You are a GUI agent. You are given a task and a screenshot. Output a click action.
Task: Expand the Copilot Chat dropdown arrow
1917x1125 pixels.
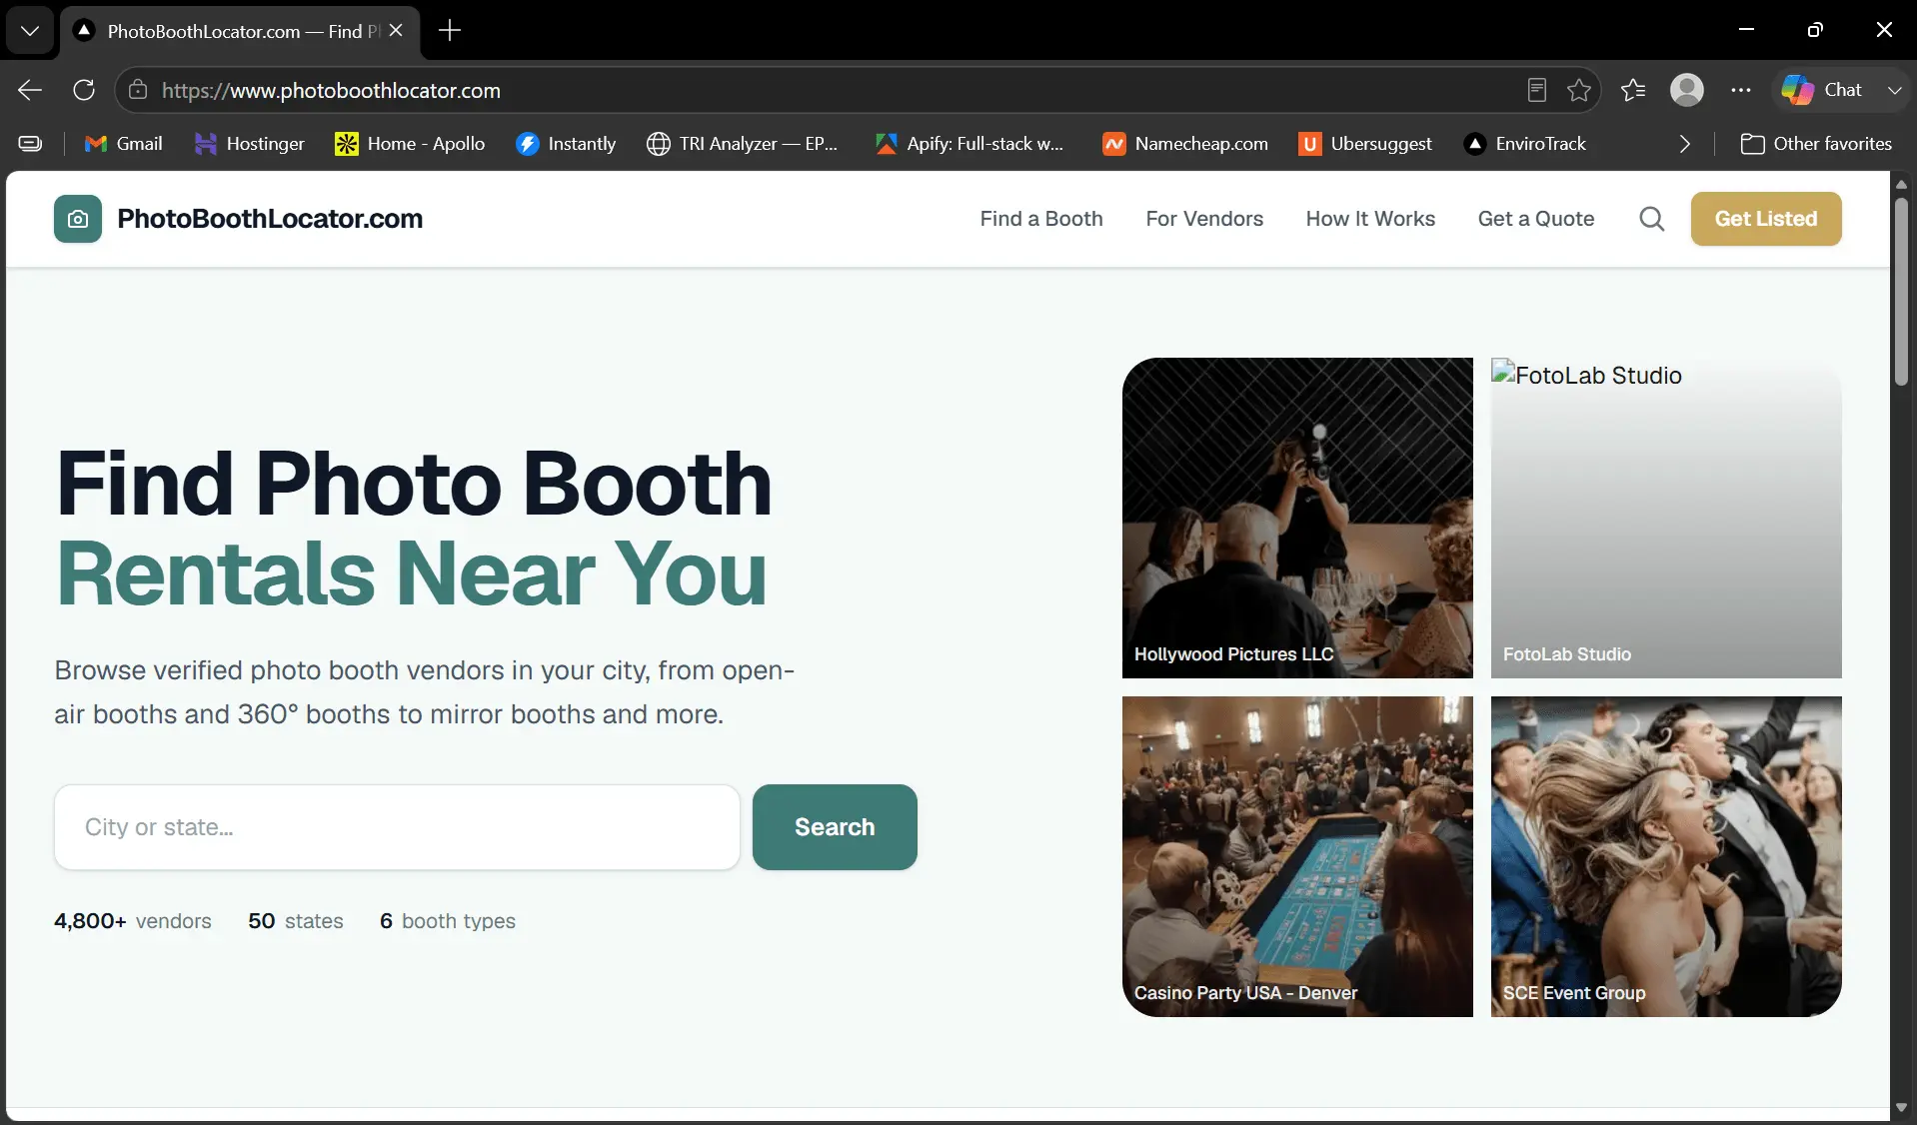click(x=1894, y=90)
